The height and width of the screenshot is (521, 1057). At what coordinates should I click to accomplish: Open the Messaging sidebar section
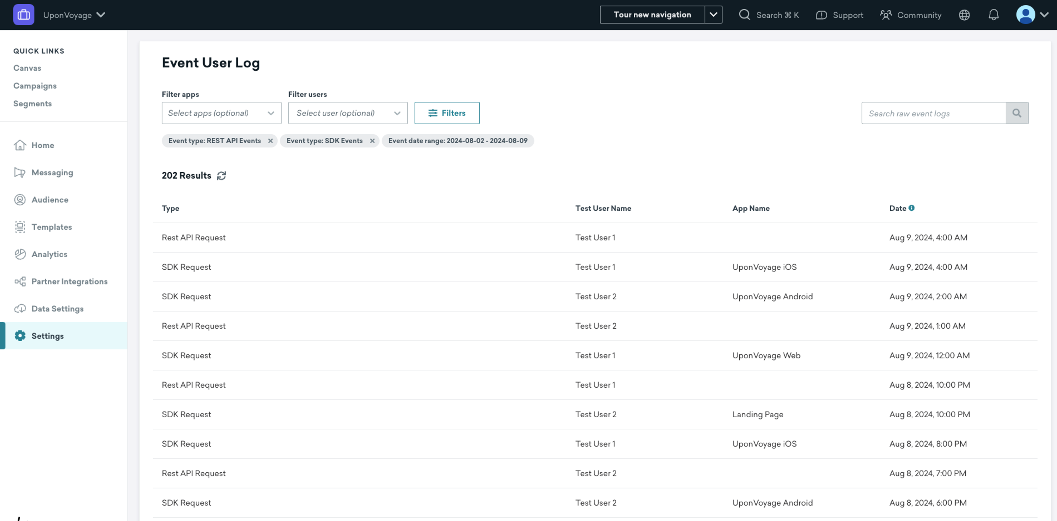point(52,173)
